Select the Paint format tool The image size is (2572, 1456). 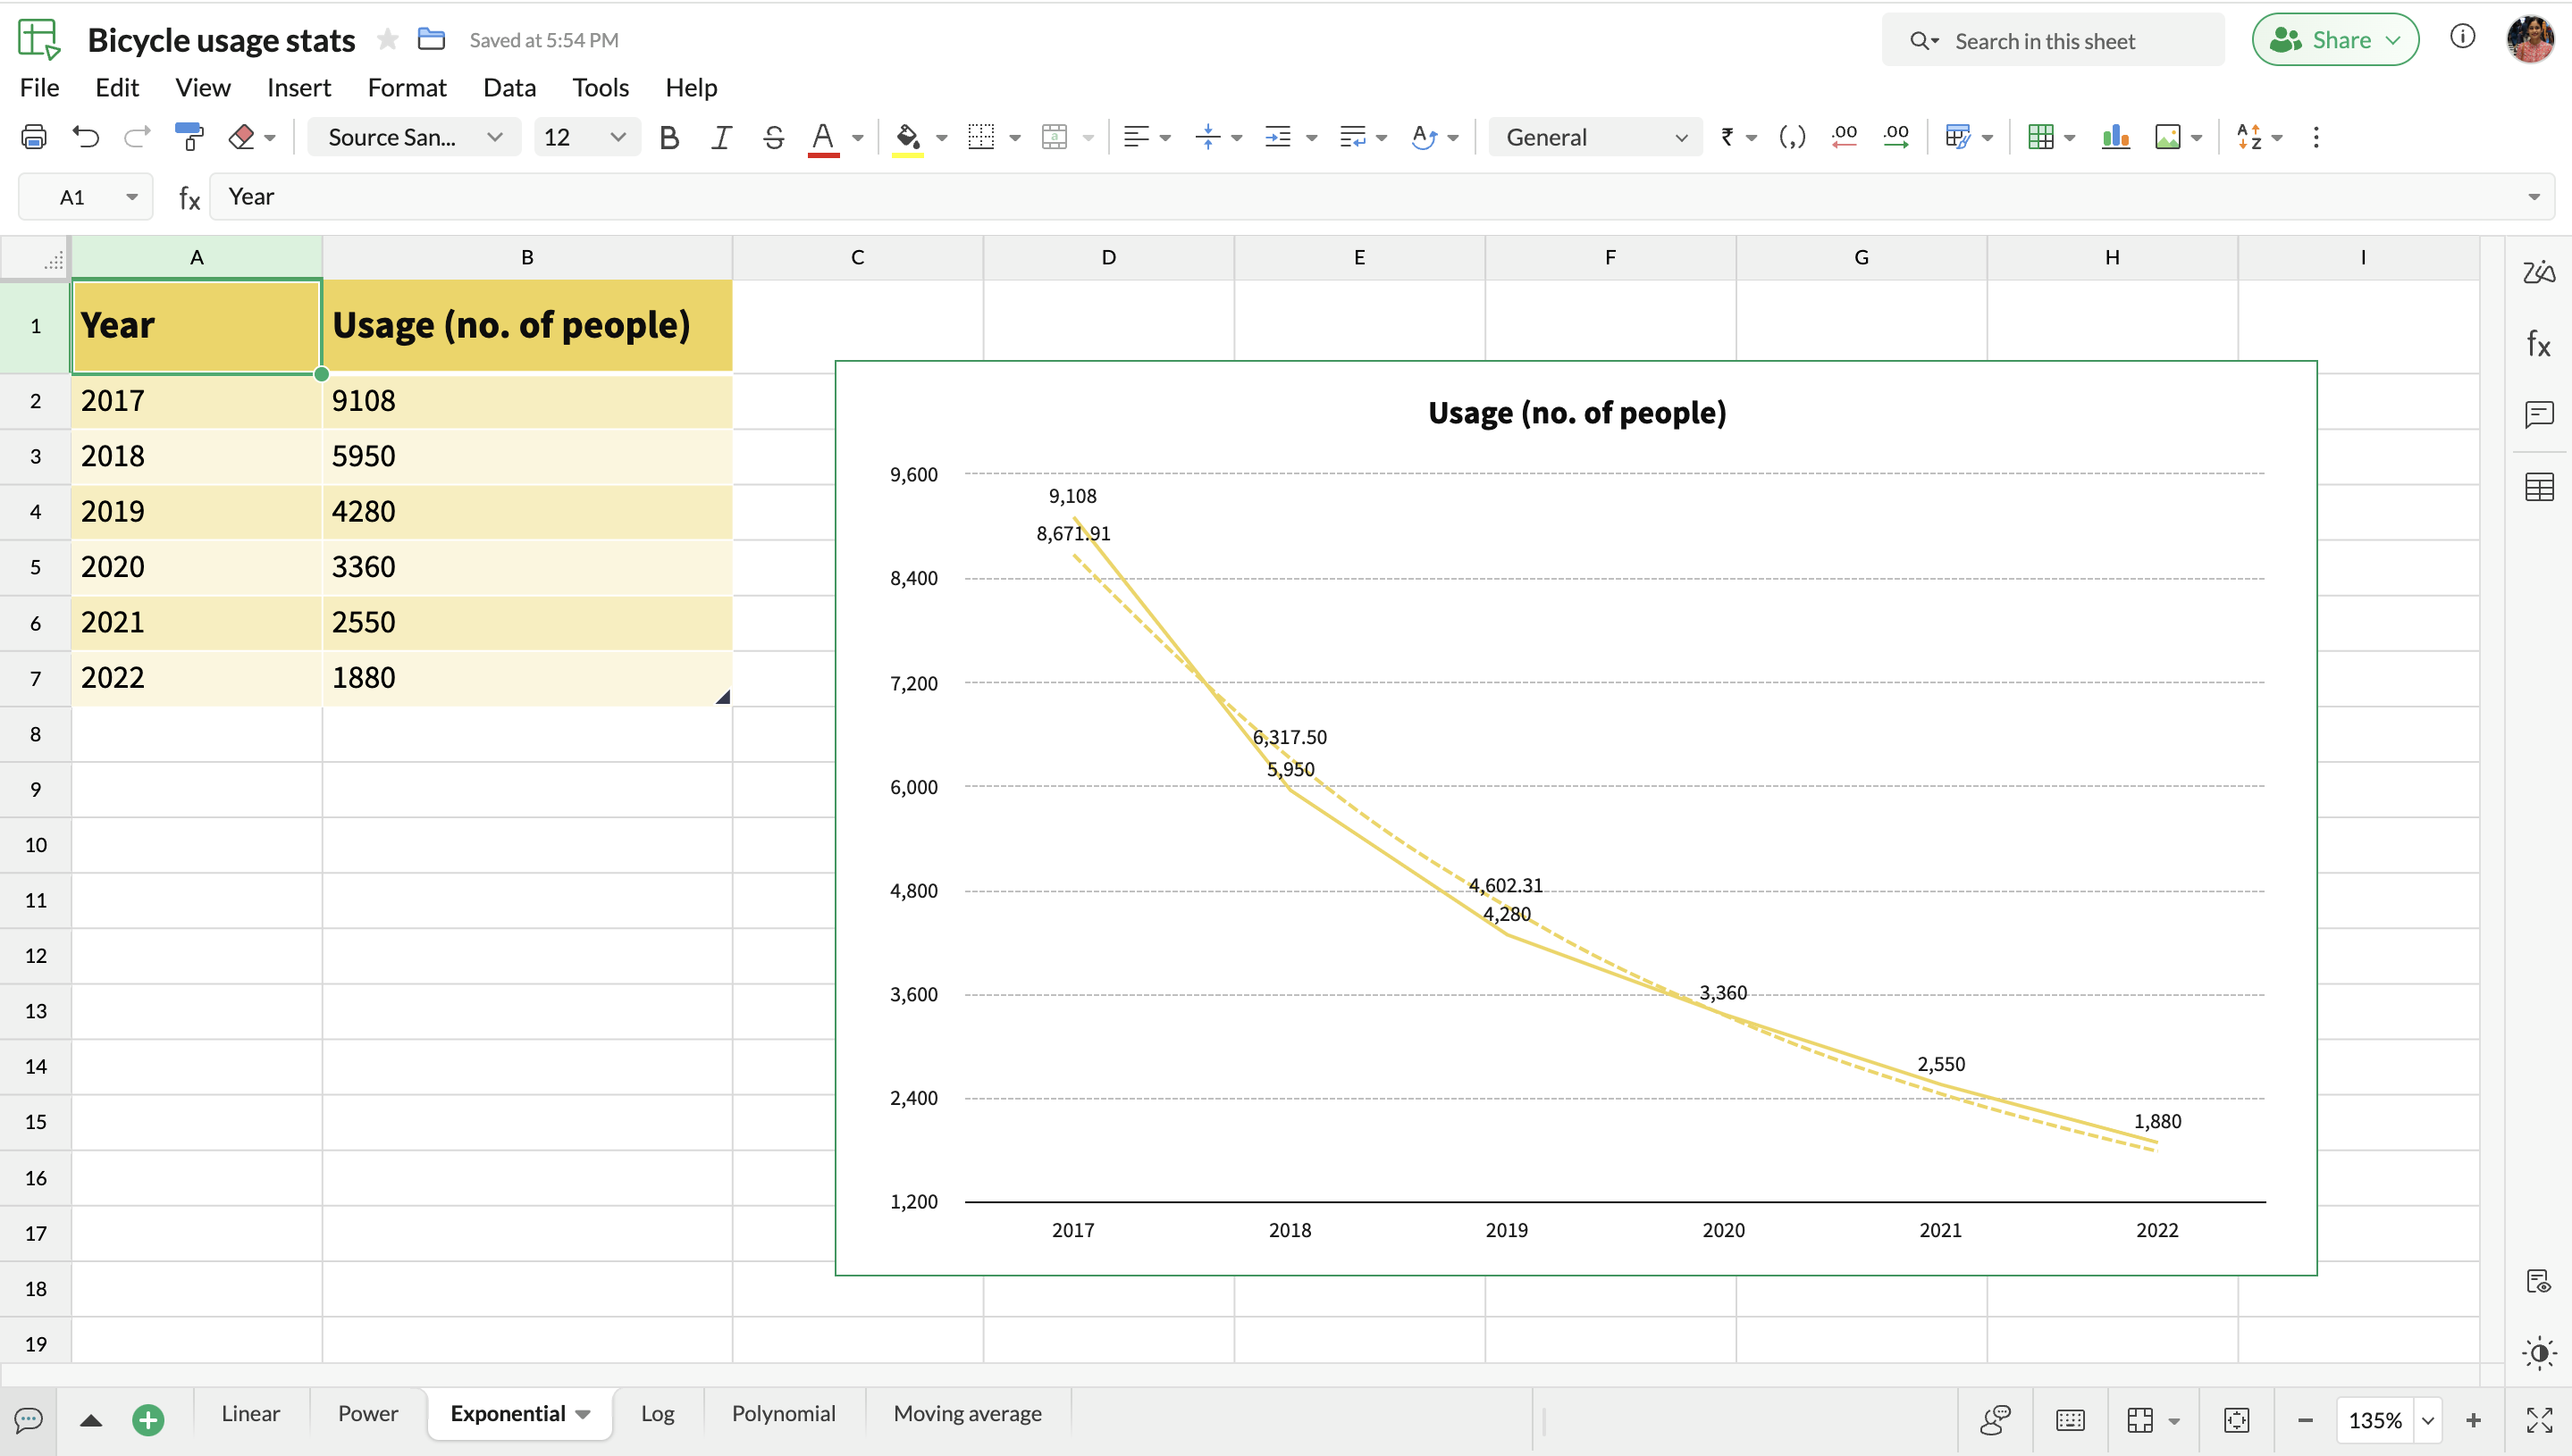(189, 137)
